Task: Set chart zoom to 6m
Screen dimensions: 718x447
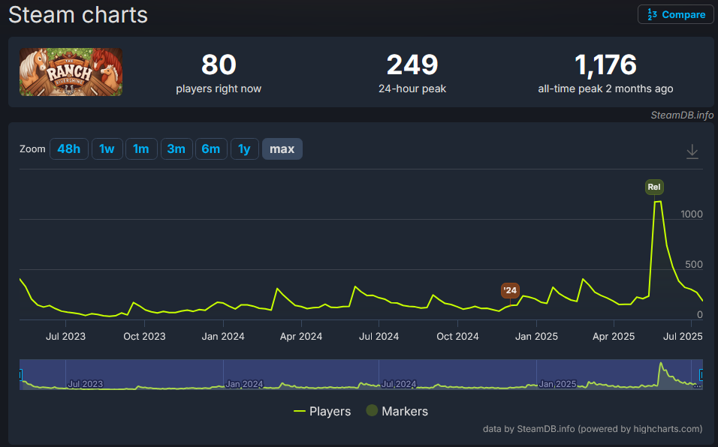Action: [x=211, y=149]
